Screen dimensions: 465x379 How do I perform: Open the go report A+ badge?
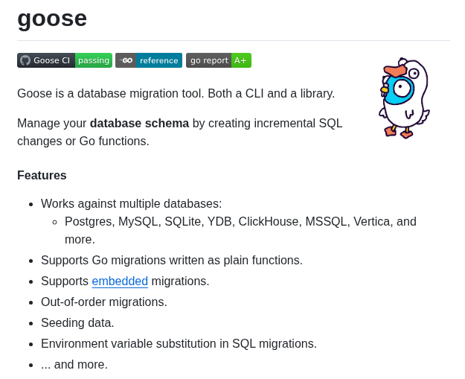(219, 60)
